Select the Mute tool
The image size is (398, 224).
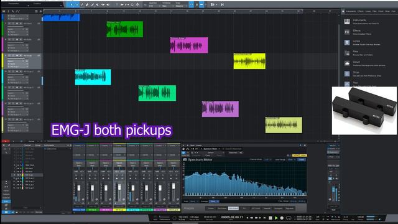point(98,4)
